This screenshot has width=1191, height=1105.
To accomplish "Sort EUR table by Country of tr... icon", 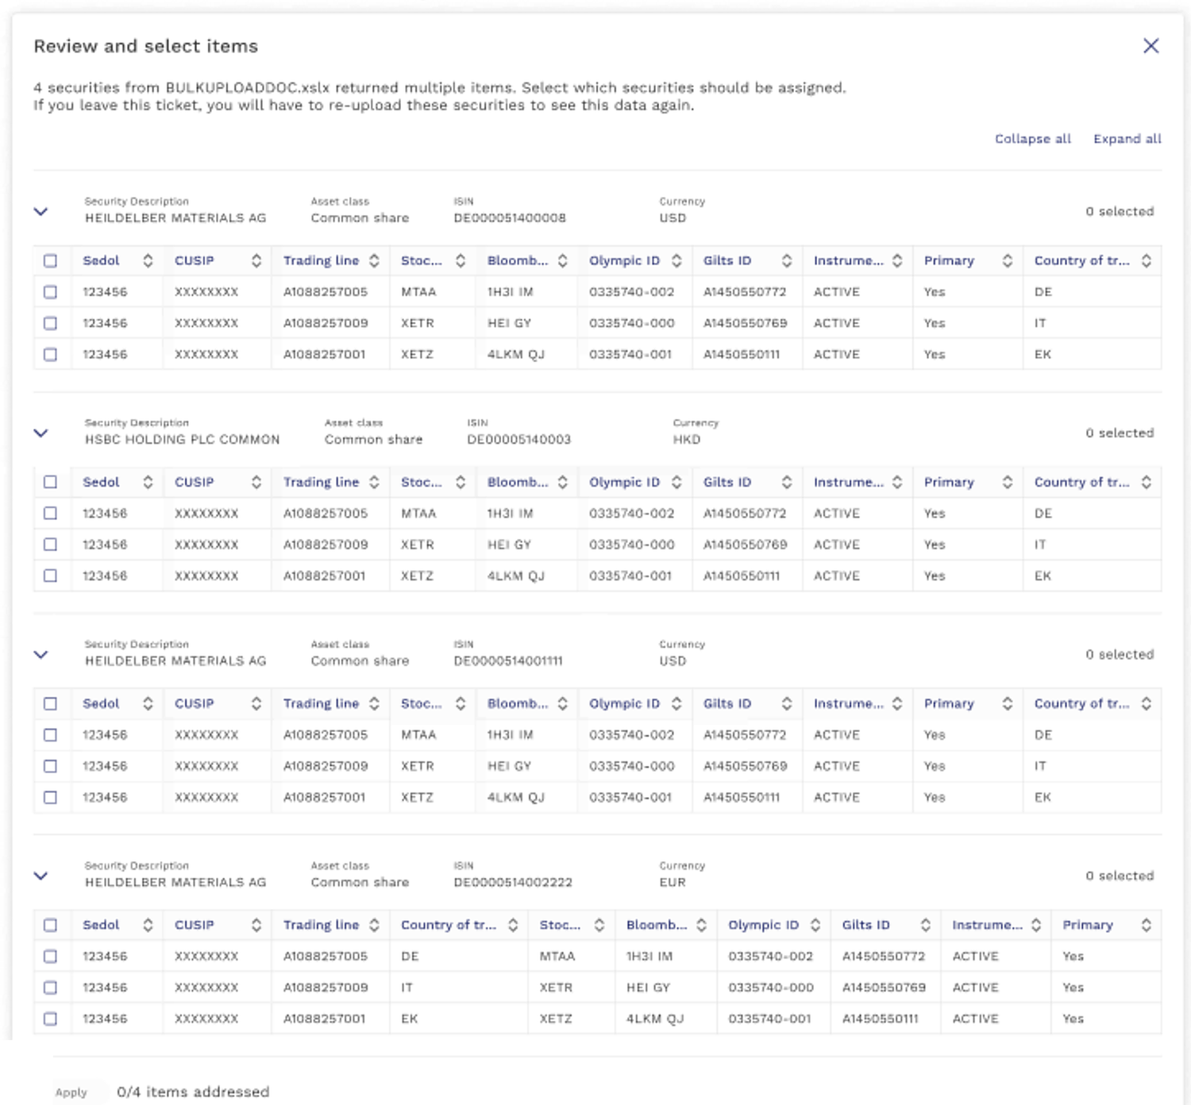I will [x=514, y=925].
